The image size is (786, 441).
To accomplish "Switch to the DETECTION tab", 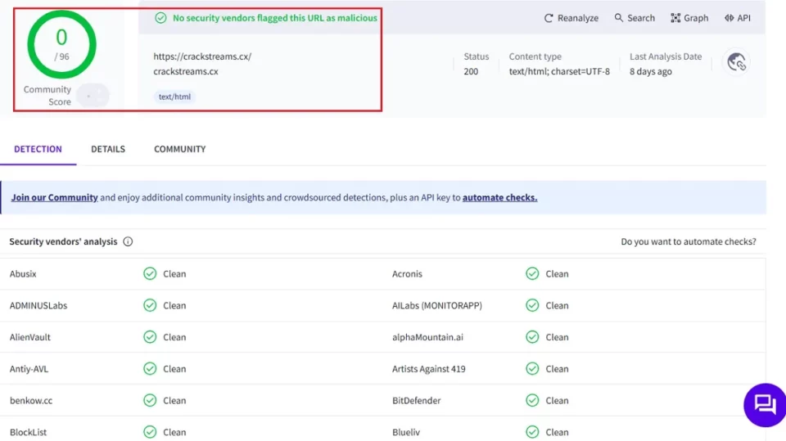I will pyautogui.click(x=38, y=149).
